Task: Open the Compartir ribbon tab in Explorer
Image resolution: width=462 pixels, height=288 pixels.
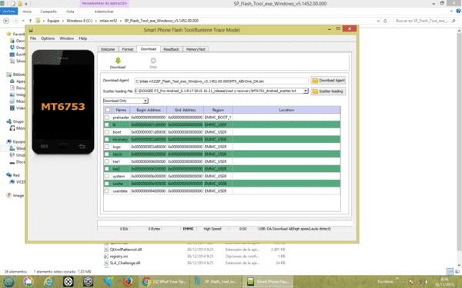Action: pyautogui.click(x=49, y=12)
